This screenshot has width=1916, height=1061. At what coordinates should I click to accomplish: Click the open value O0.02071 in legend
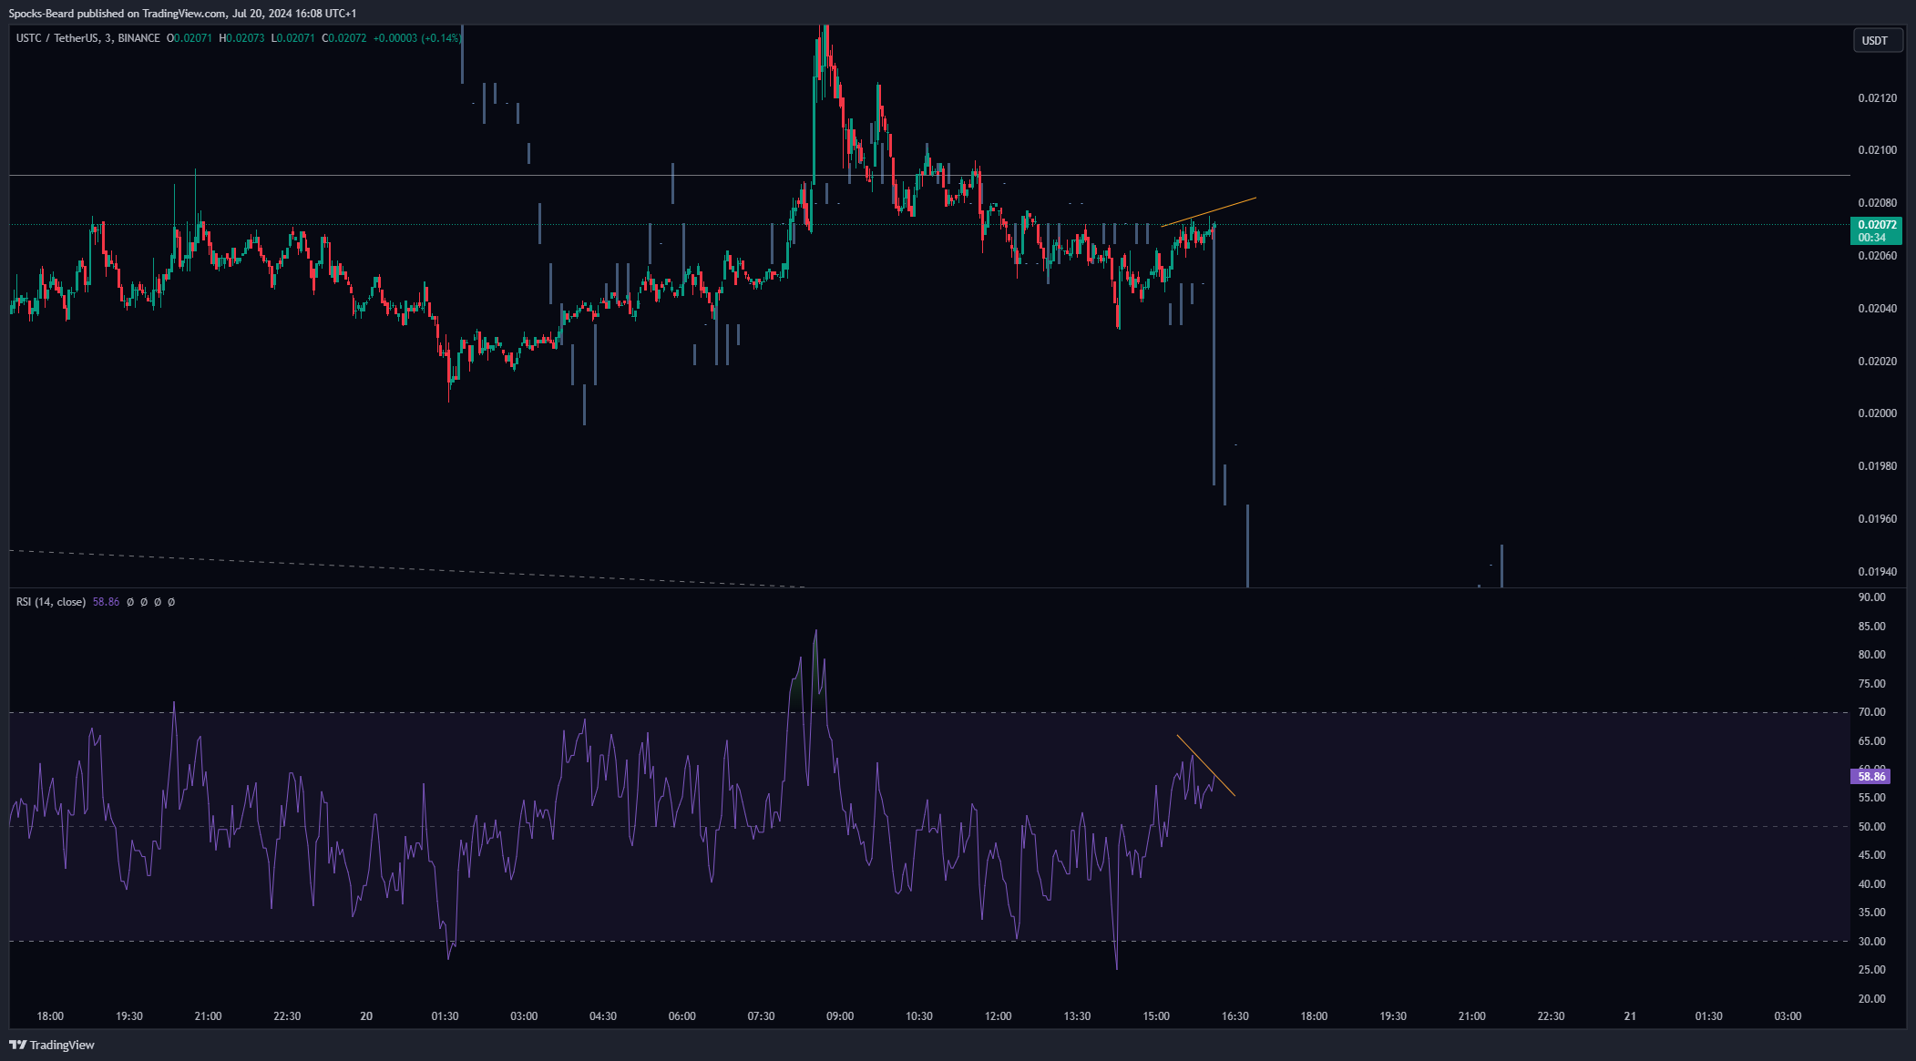pos(190,38)
